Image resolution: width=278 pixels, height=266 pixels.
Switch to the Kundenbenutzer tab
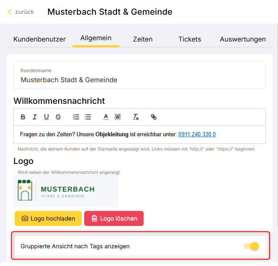[40, 39]
